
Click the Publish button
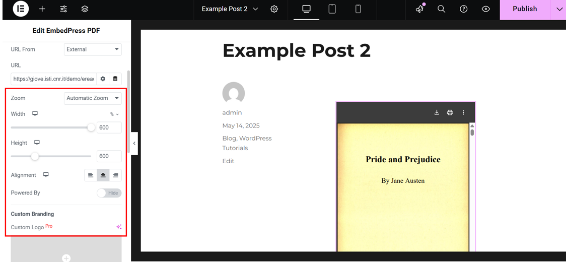pos(524,9)
